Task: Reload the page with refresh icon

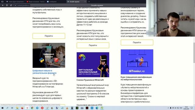Action: click(11, 5)
